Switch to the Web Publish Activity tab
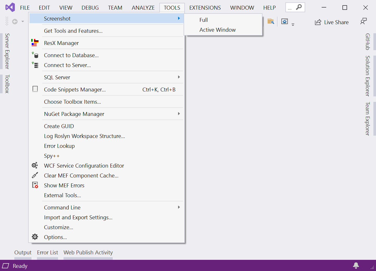376x271 pixels. tap(88, 253)
